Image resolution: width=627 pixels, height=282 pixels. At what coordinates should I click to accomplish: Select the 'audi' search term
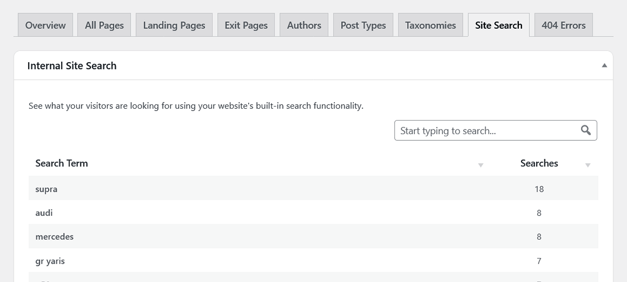(x=44, y=213)
